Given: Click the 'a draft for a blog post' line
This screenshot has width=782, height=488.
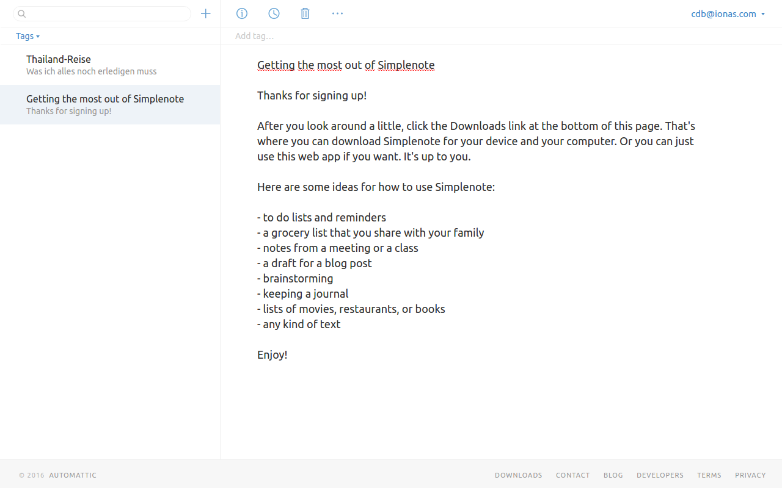Looking at the screenshot, I should 314,264.
